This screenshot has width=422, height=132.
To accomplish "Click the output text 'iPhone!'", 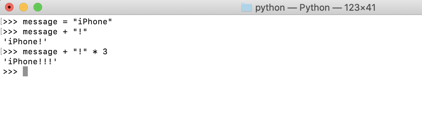I will point(25,42).
